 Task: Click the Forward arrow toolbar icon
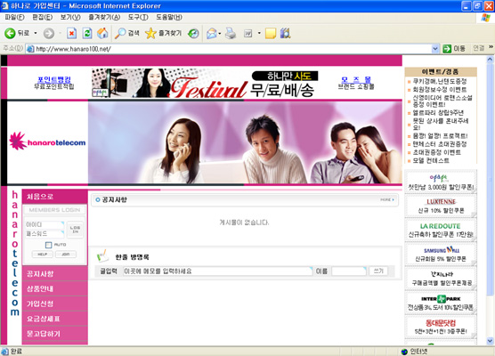point(49,33)
